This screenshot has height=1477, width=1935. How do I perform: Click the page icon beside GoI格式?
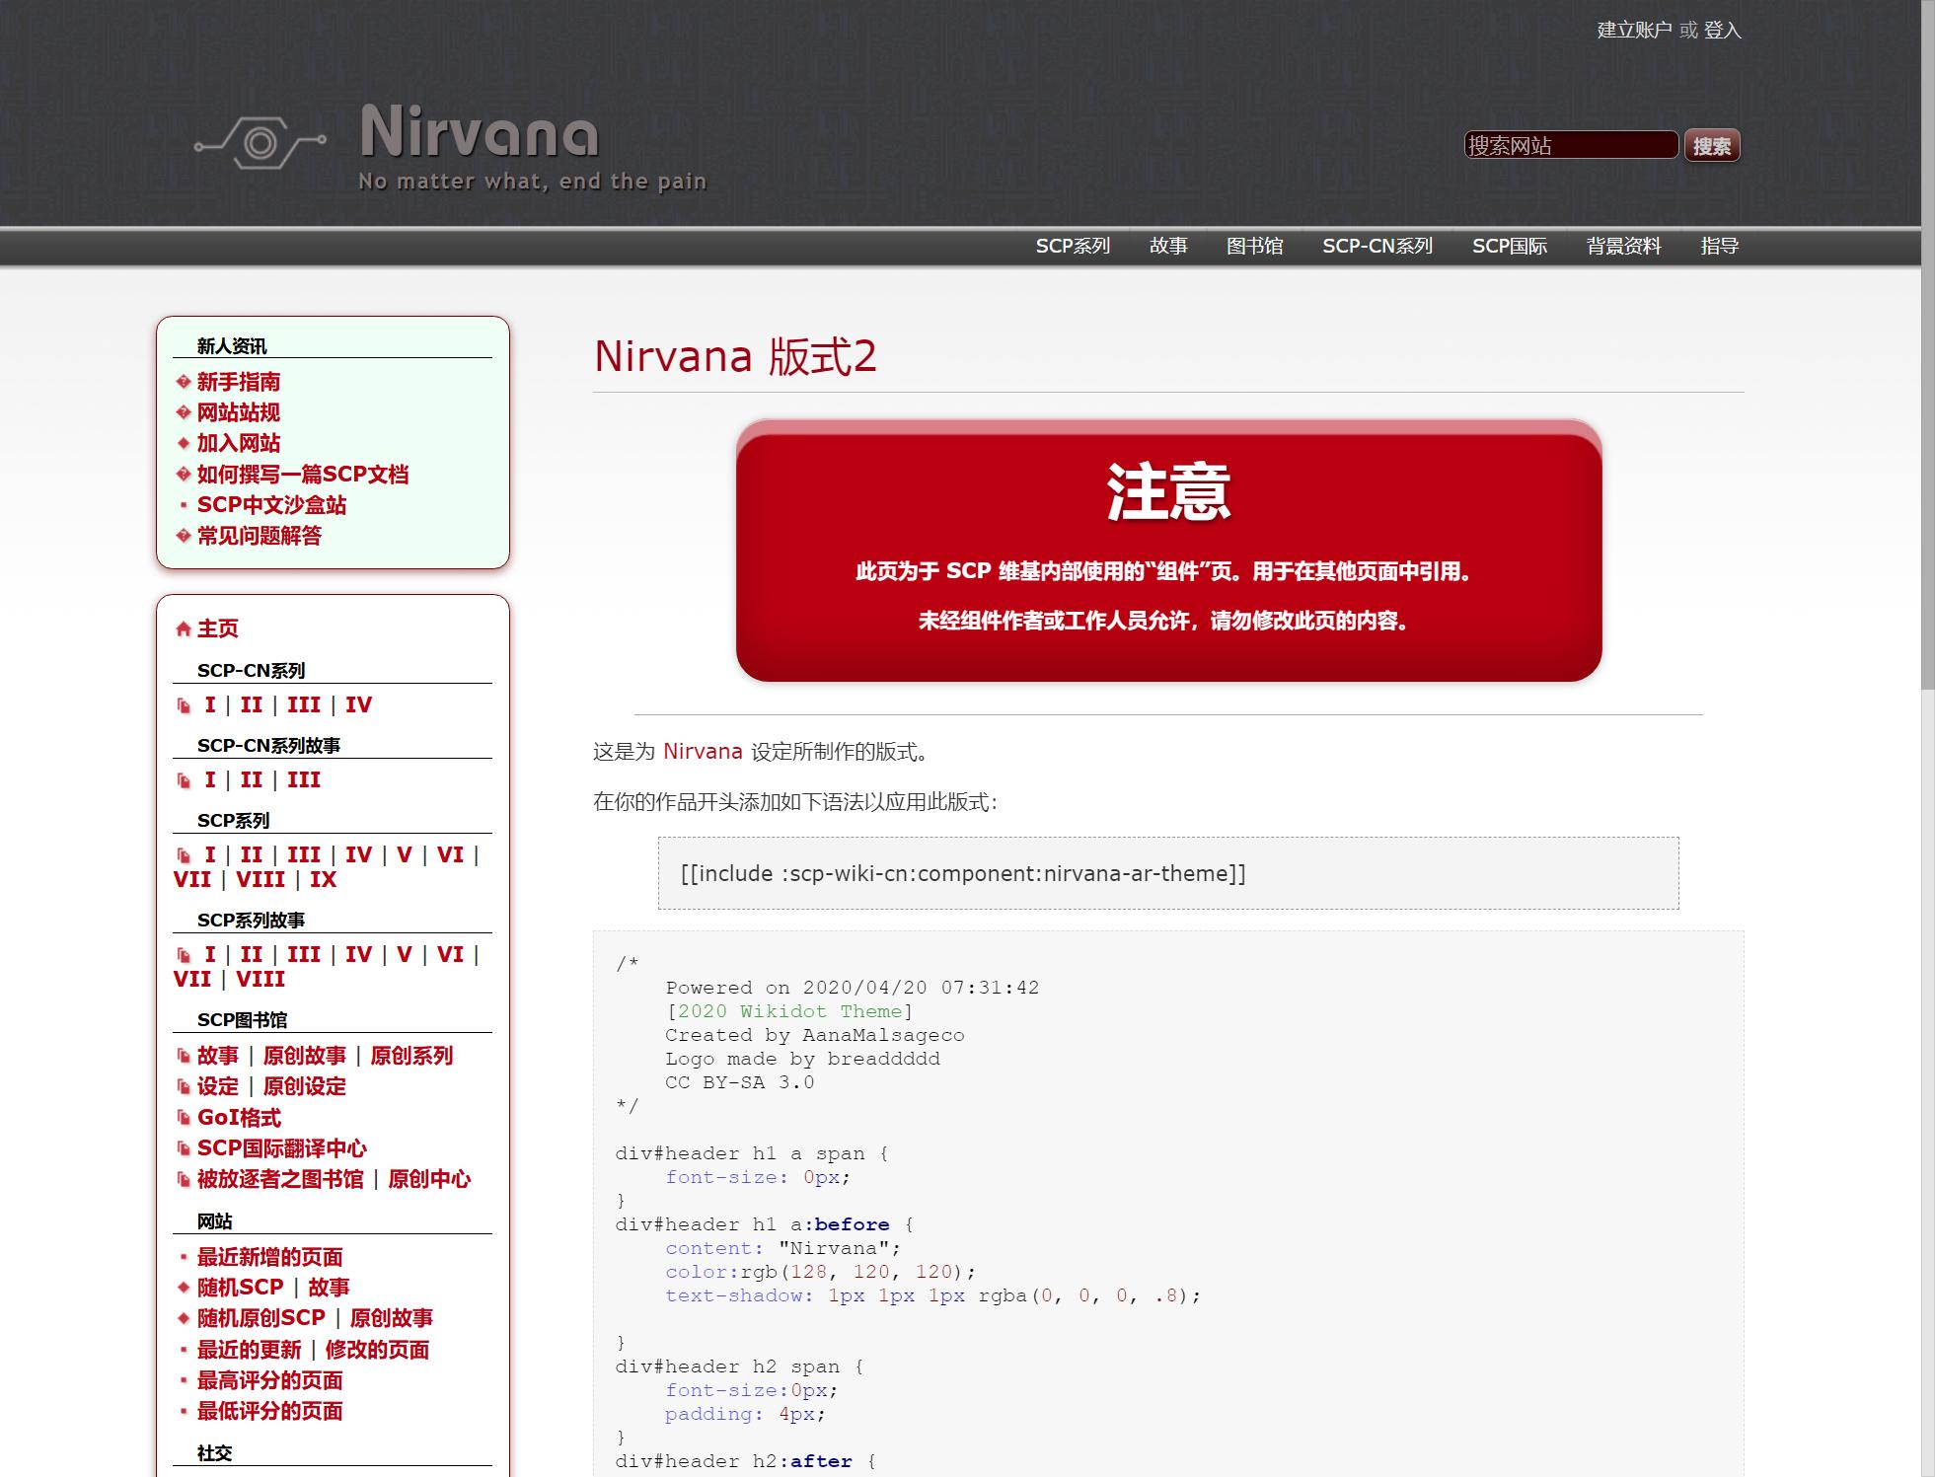[184, 1117]
